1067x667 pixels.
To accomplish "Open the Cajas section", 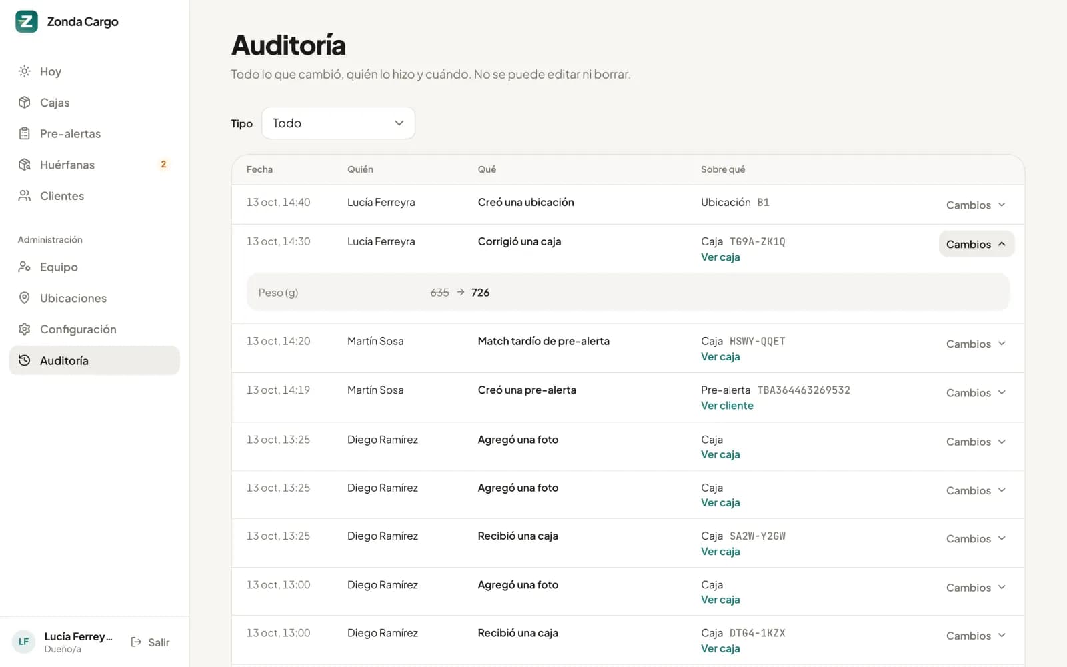I will pyautogui.click(x=94, y=102).
